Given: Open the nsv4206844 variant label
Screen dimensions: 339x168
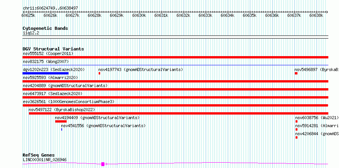Looking at the screenshot, I should [317, 134].
